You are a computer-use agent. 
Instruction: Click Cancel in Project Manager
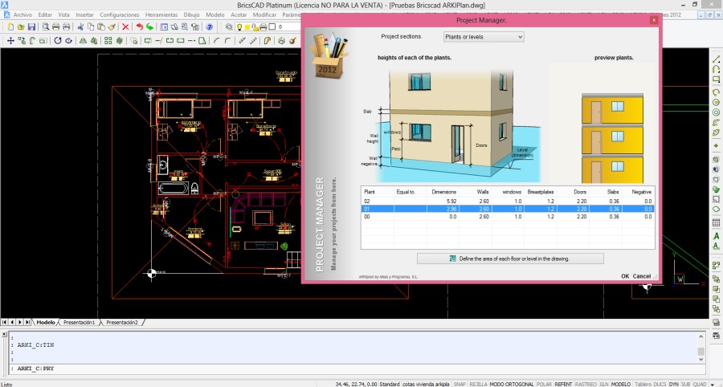tap(641, 276)
